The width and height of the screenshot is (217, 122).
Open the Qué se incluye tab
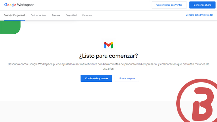(x=39, y=15)
